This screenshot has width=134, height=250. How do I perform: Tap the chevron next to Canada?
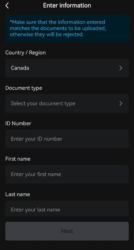(121, 68)
